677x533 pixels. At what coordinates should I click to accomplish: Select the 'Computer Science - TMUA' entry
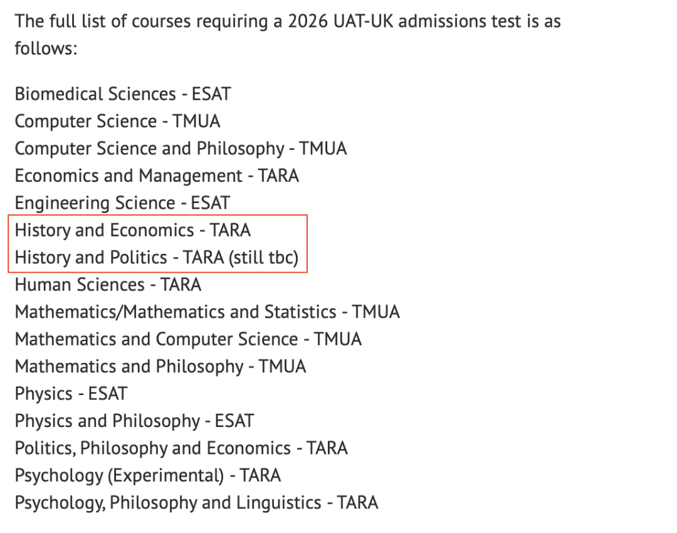(117, 121)
